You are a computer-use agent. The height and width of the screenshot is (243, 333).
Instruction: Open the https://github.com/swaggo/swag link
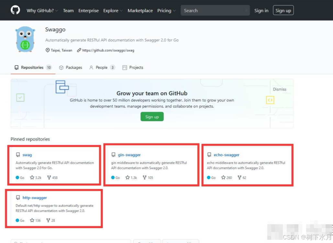coord(108,50)
